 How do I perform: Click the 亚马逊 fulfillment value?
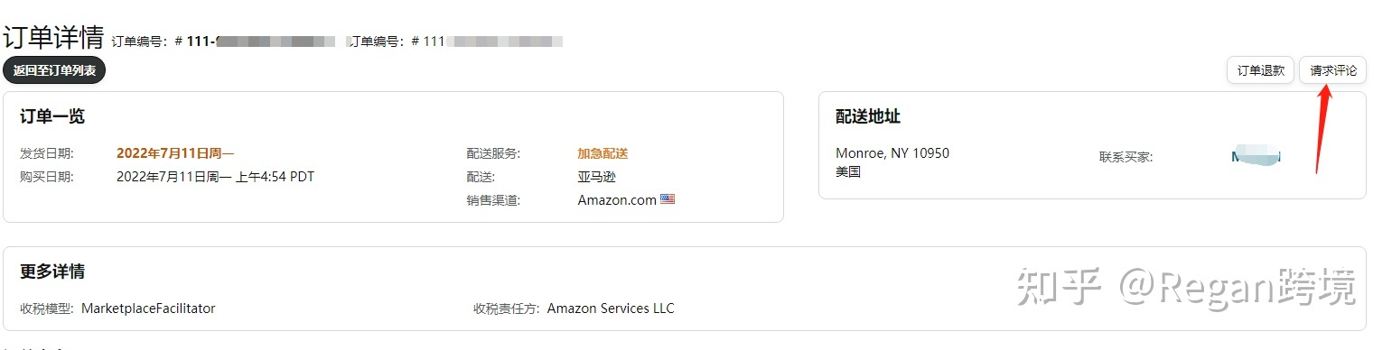click(x=596, y=177)
